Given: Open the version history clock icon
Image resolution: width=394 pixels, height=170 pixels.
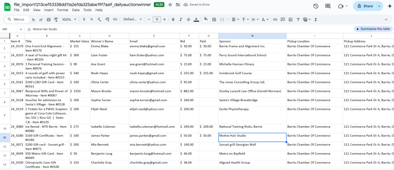Looking at the screenshot, I should 316,6.
